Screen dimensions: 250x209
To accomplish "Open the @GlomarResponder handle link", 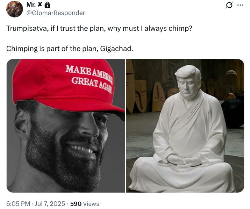I will pos(56,13).
